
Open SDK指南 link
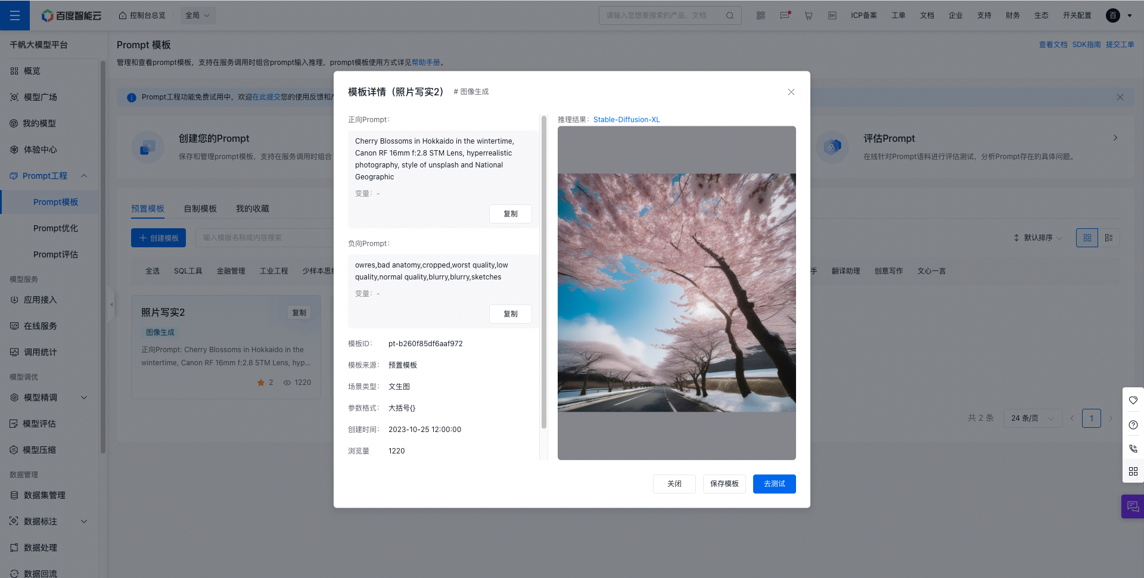pos(1087,45)
